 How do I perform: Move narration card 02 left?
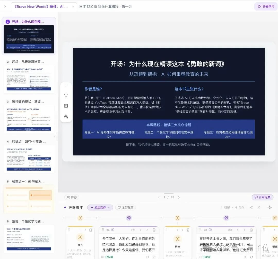238,230
